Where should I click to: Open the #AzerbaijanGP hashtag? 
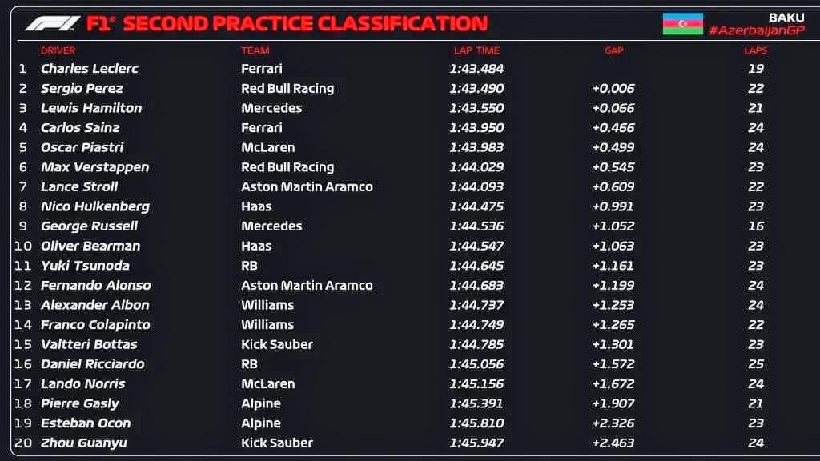[x=757, y=31]
